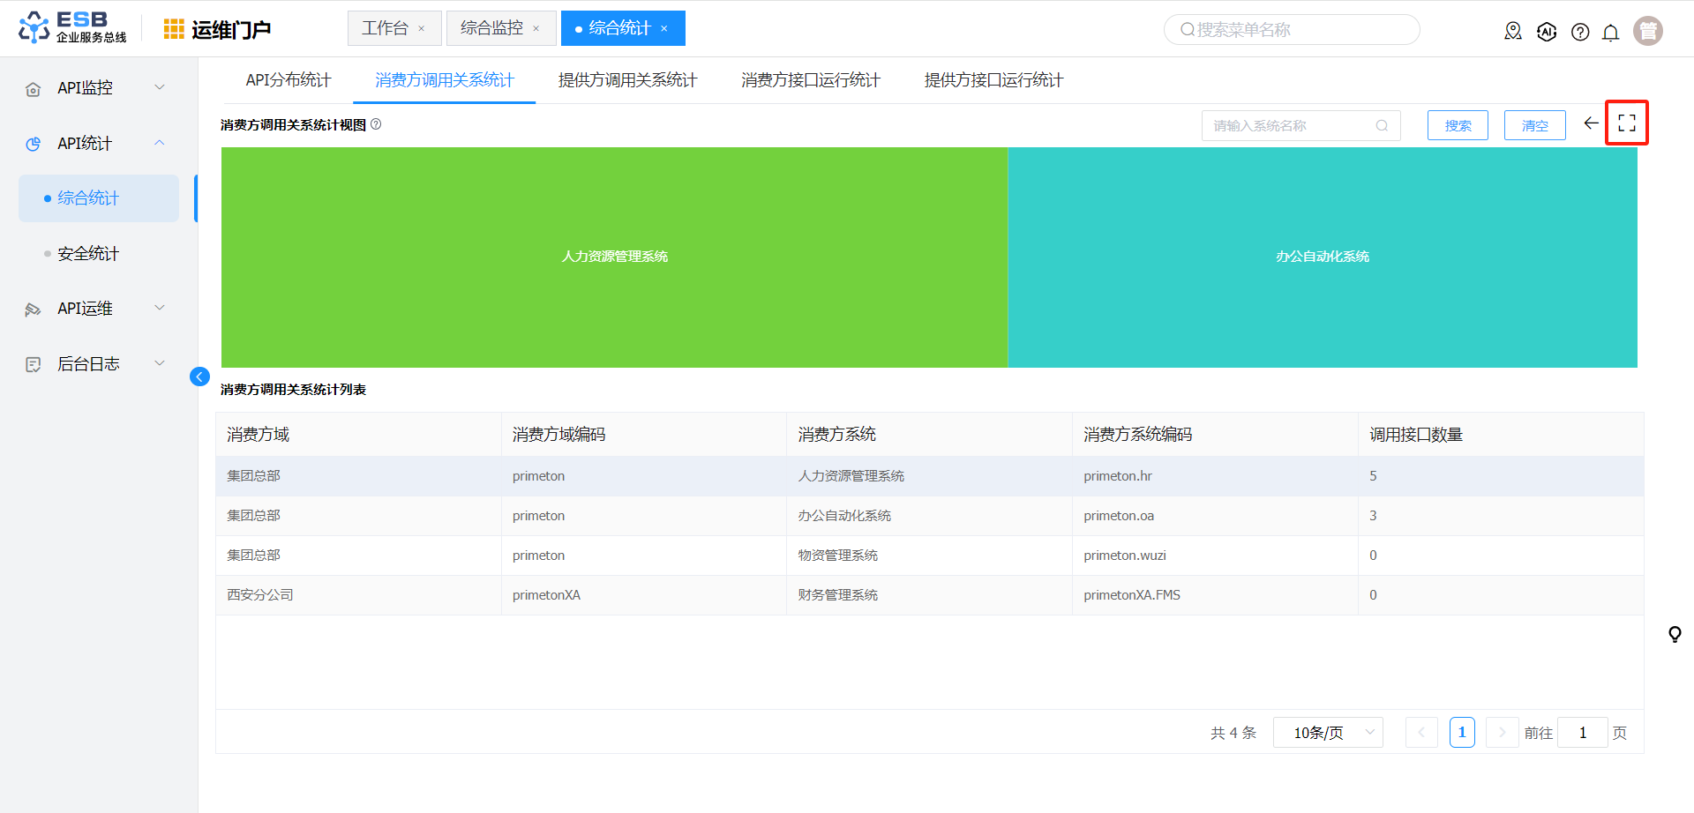The height and width of the screenshot is (813, 1694).
Task: Click the app grid icon beside 运维门户
Action: pos(174,29)
